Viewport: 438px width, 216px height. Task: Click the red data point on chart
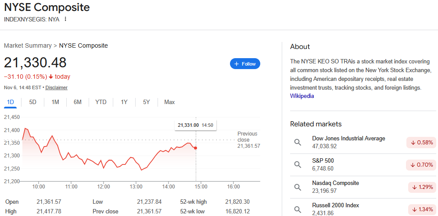pos(195,148)
